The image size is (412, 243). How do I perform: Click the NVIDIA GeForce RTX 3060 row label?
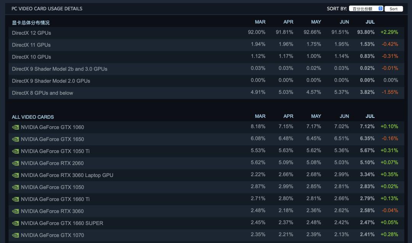(52, 211)
